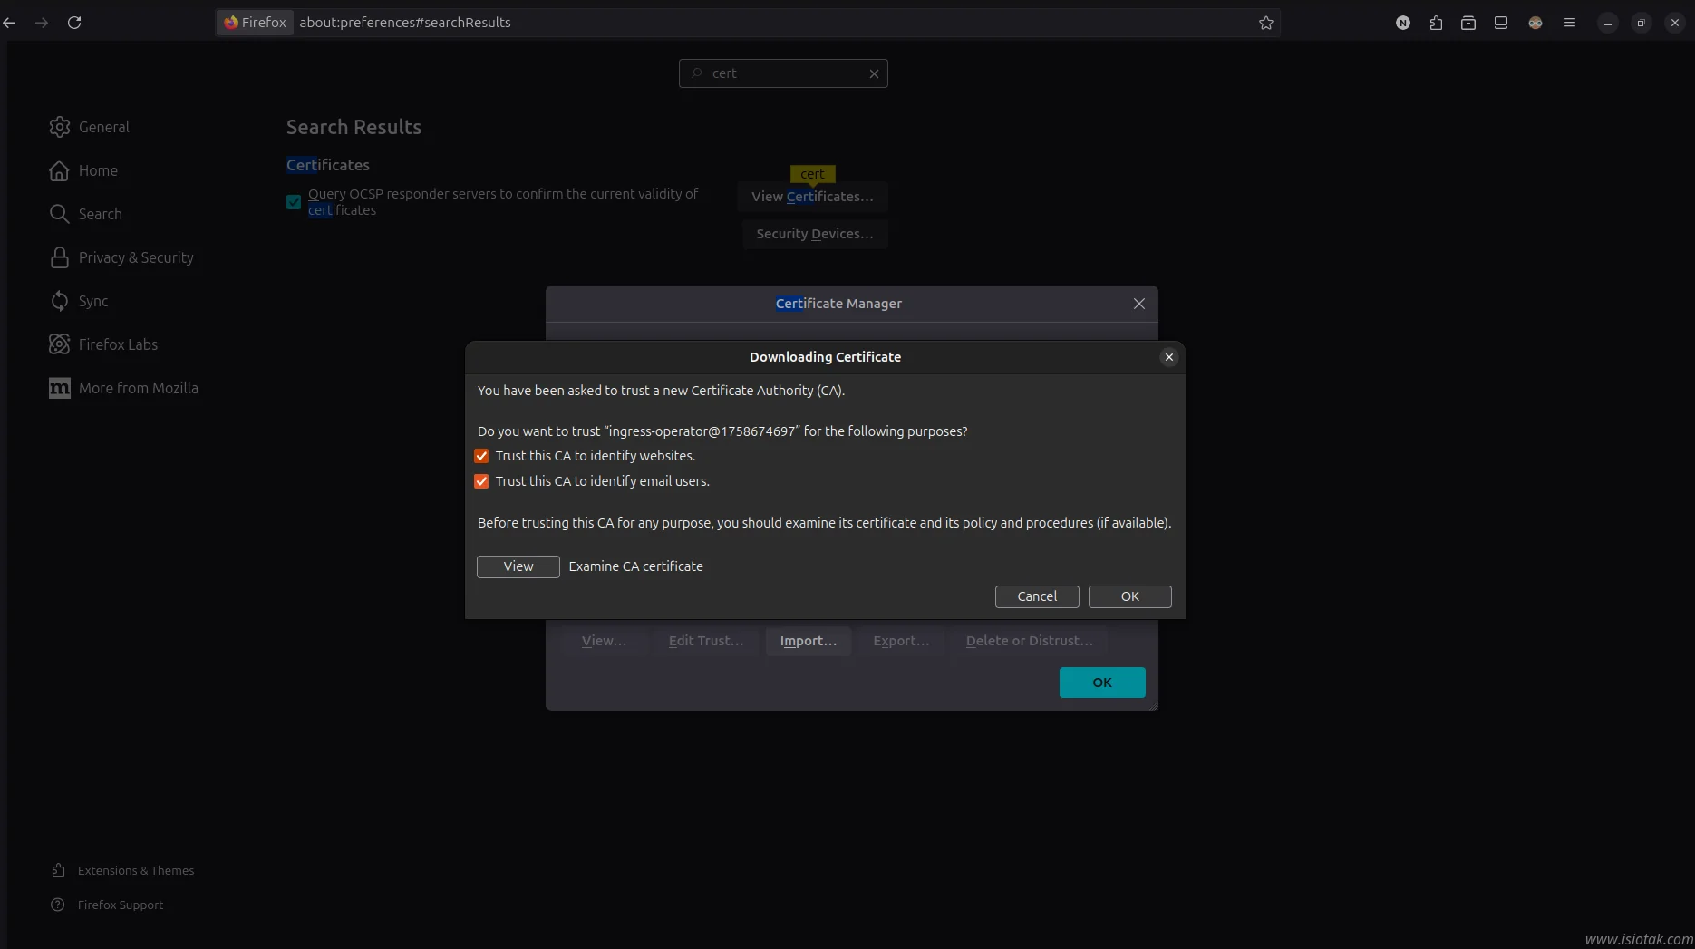Click the Certificates section heading

coord(328,165)
